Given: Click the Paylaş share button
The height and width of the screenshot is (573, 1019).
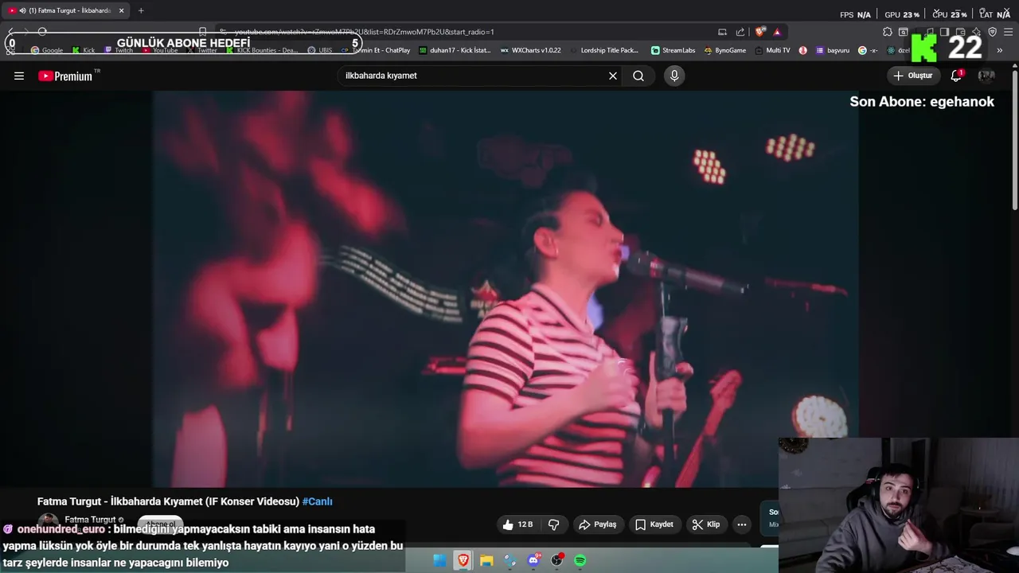Looking at the screenshot, I should point(598,524).
